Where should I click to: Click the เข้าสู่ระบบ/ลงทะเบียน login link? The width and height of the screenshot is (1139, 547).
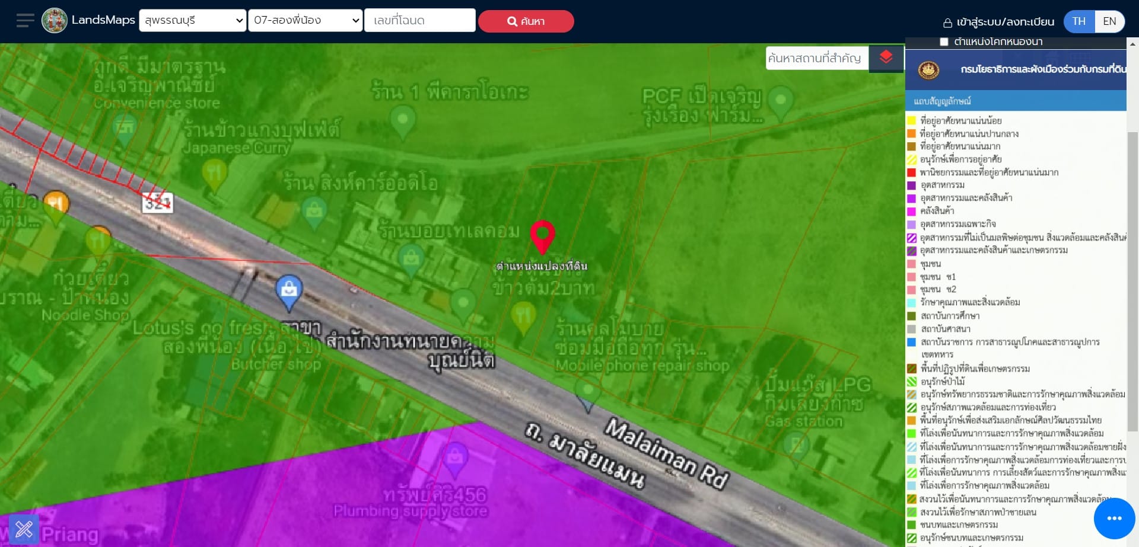1005,22
